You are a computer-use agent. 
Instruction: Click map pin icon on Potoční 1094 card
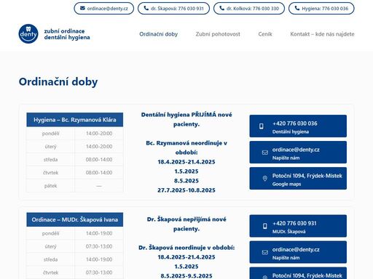[265, 179]
